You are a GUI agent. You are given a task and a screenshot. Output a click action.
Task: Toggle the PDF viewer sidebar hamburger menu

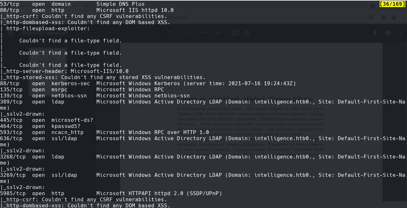(11, 33)
